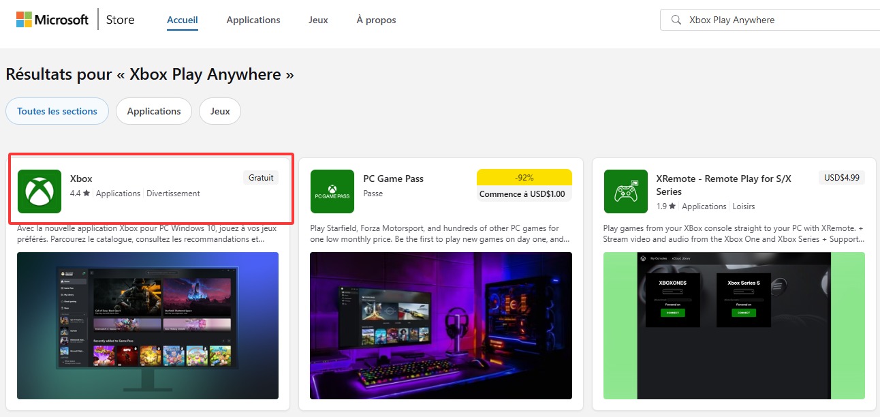This screenshot has height=417, width=880.
Task: Click 'Gratuit' on the Xbox card
Action: pyautogui.click(x=261, y=177)
